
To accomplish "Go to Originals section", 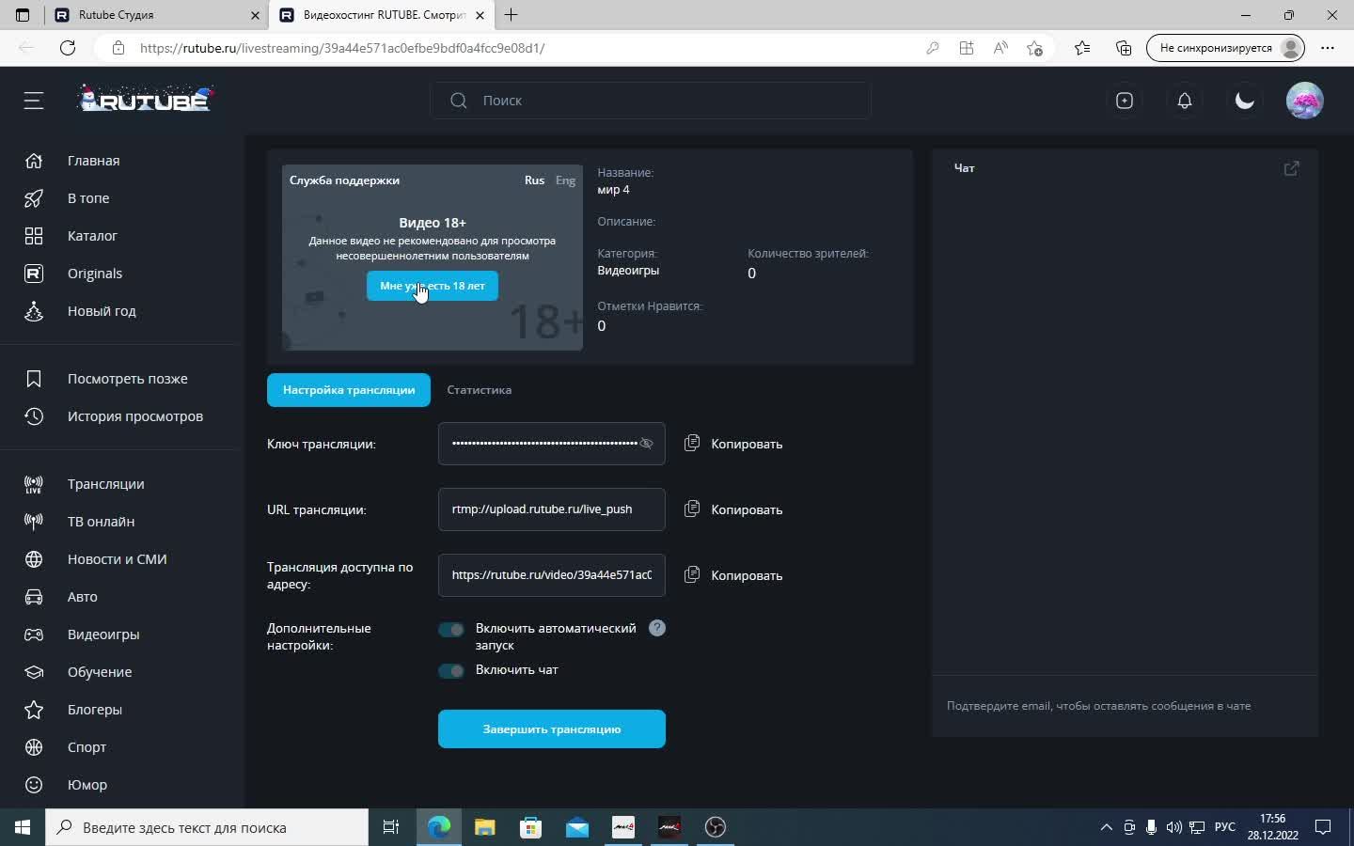I will pyautogui.click(x=95, y=274).
